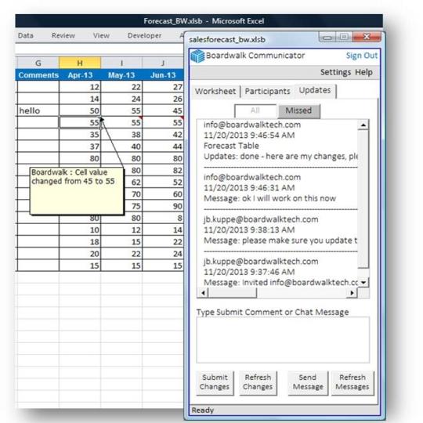Select the Updates tab

click(x=315, y=90)
